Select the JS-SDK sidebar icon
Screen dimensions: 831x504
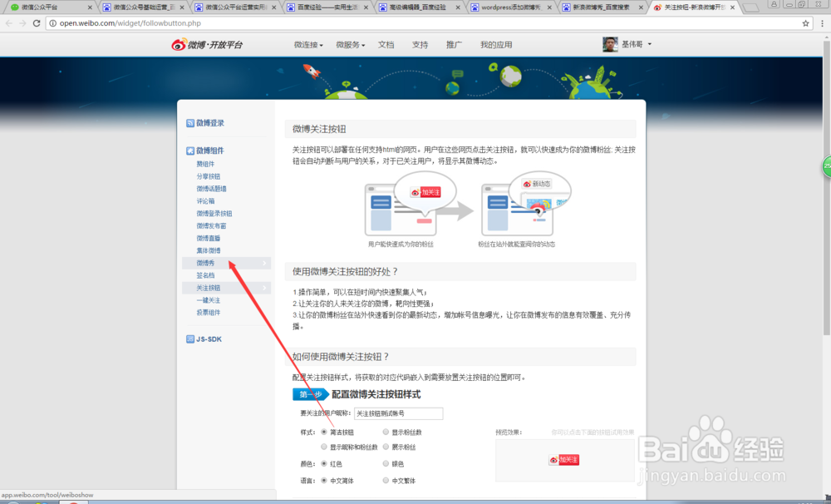pos(190,338)
